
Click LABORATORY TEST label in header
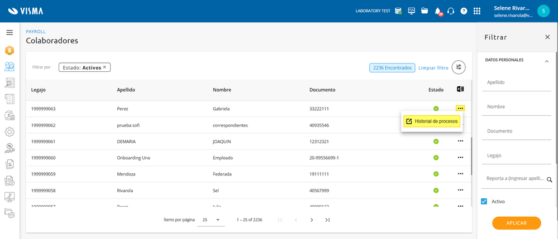pyautogui.click(x=373, y=11)
